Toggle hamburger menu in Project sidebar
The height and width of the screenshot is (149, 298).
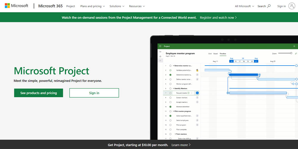coord(160,52)
